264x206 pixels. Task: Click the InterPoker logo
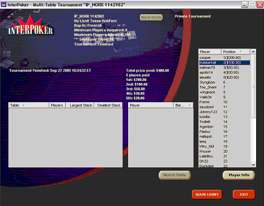30,26
